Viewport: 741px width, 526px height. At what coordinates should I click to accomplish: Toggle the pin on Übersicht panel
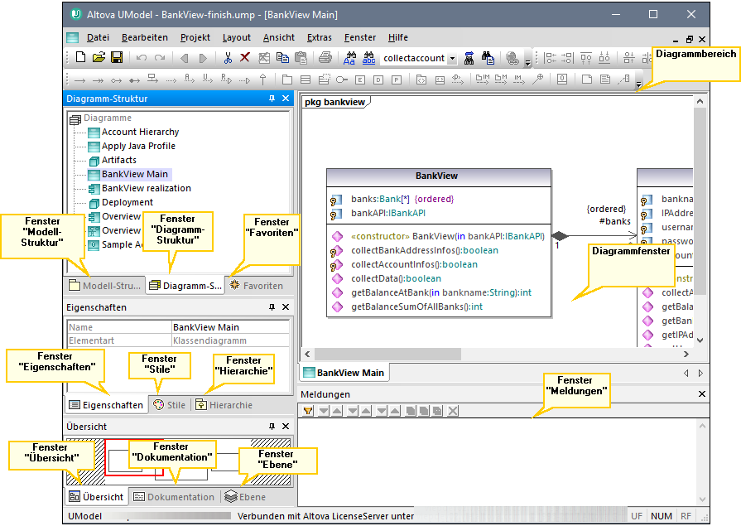click(x=272, y=427)
